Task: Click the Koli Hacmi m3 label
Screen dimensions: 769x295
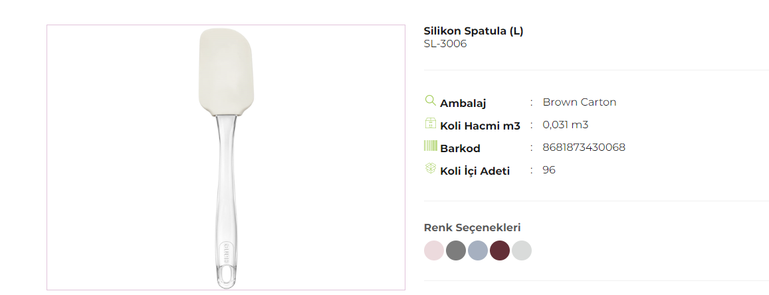Action: point(480,126)
